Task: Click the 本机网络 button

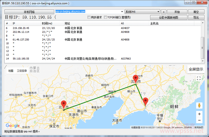Action: tap(29, 12)
